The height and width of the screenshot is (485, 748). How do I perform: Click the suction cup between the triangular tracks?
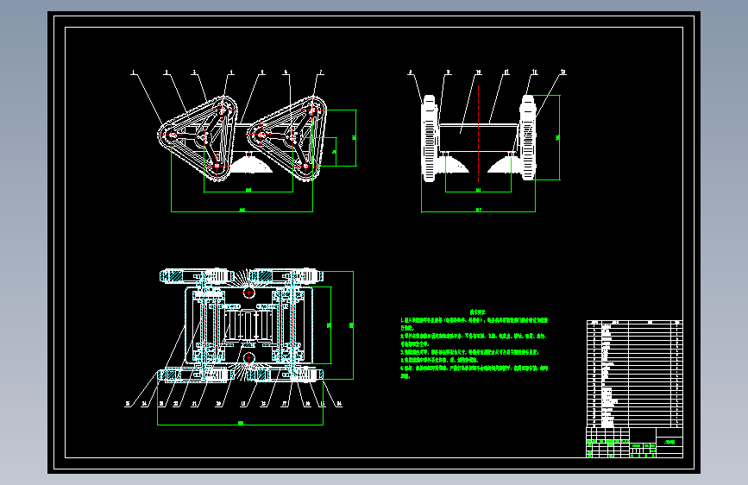click(250, 163)
